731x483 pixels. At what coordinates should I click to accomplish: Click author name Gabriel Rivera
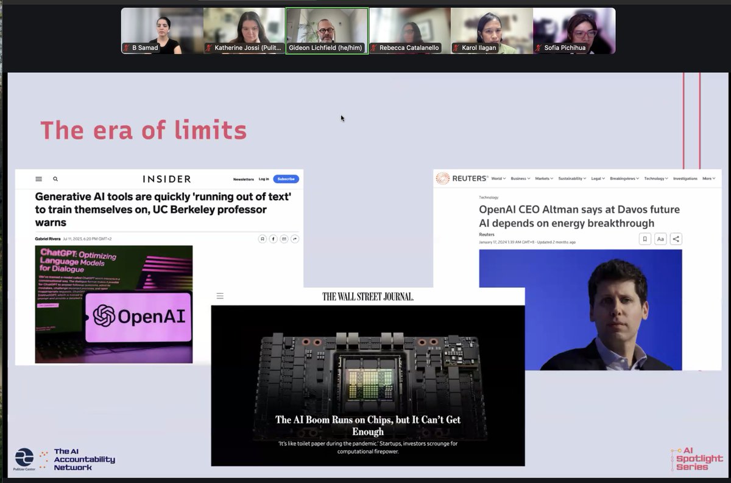(48, 239)
